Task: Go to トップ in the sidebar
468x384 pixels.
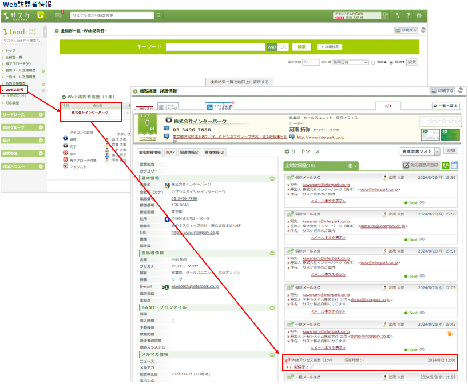Action: pos(10,51)
